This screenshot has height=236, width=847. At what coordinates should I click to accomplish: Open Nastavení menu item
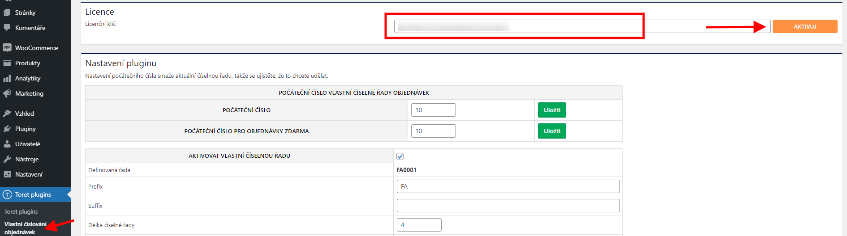coord(29,174)
